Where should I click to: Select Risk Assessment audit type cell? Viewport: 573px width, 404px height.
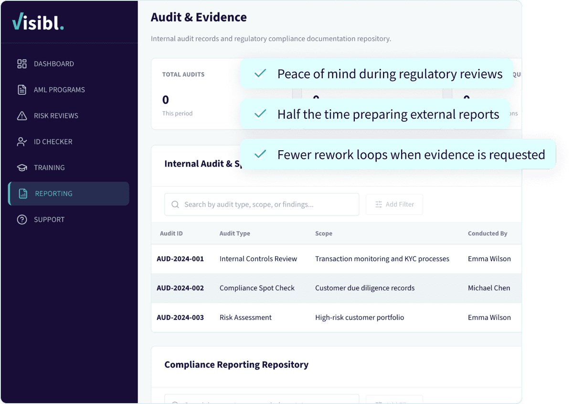245,318
